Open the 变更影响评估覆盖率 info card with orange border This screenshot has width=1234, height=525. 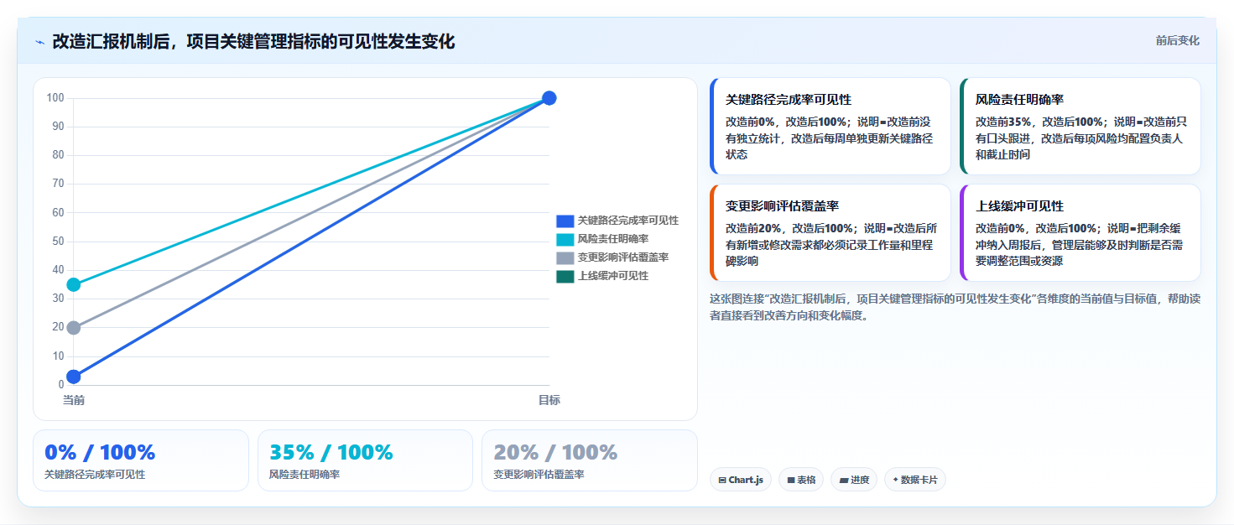click(830, 233)
